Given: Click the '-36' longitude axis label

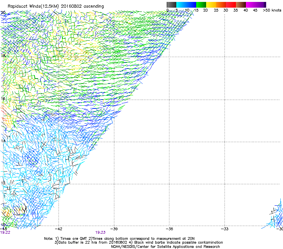Looking at the screenshot, I should tap(169, 229).
